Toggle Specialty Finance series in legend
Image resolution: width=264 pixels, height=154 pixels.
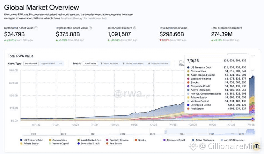(117, 140)
